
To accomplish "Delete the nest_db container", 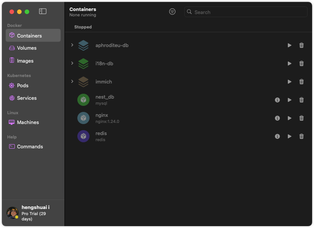I will point(301,100).
